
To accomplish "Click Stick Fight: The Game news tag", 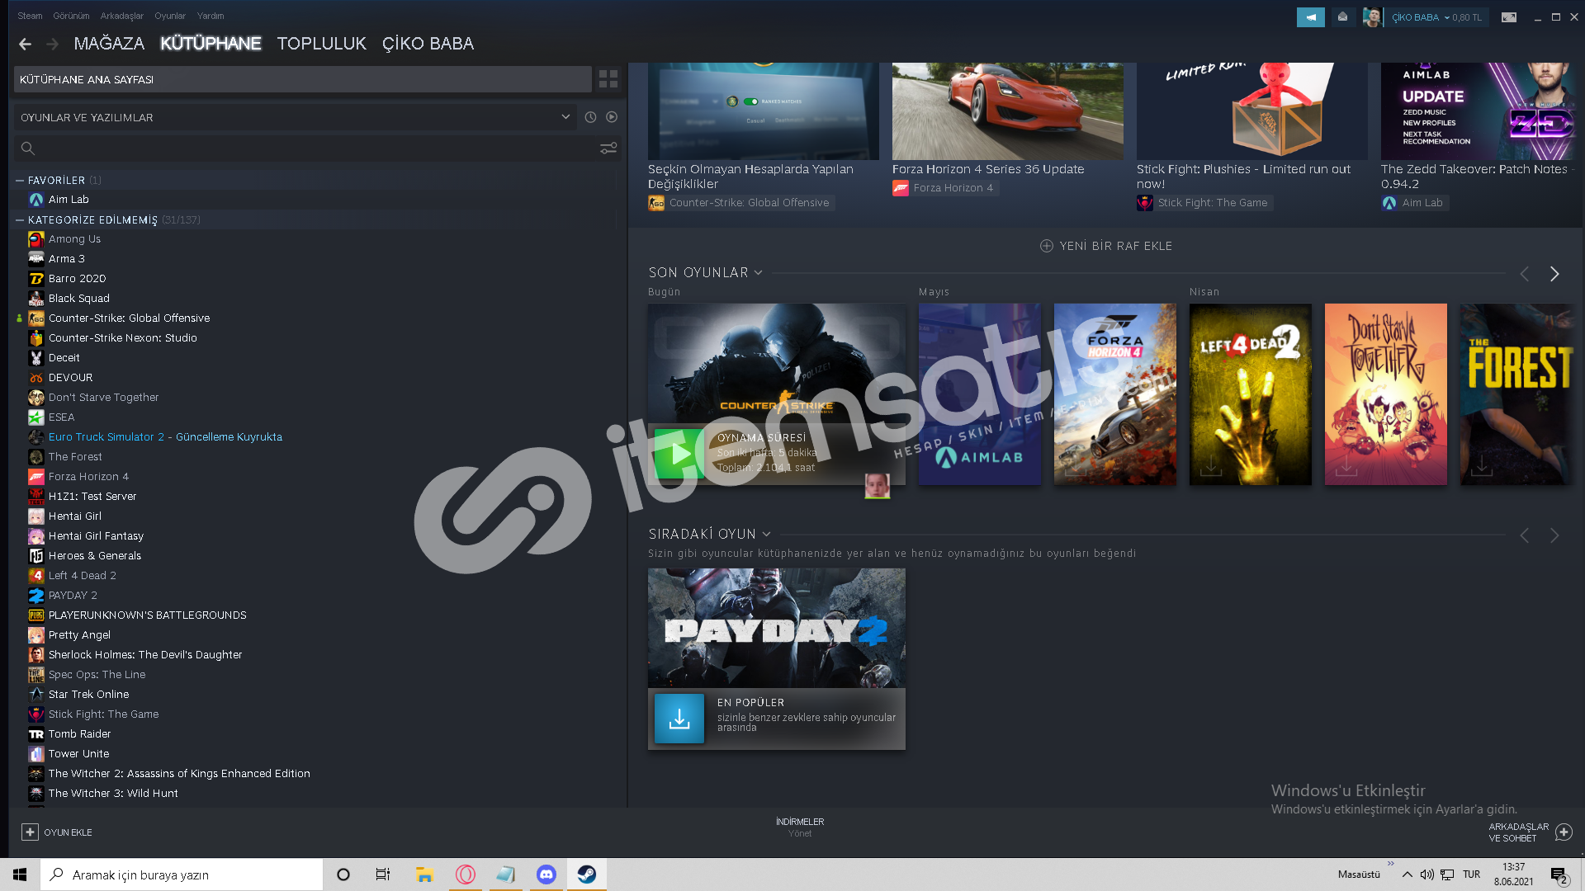I will (1204, 203).
